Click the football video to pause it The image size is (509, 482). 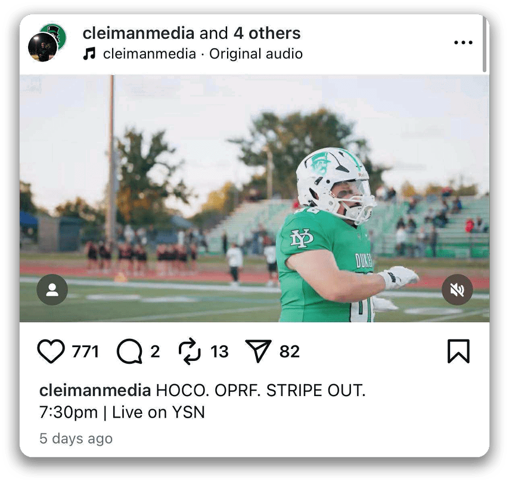[x=254, y=199]
